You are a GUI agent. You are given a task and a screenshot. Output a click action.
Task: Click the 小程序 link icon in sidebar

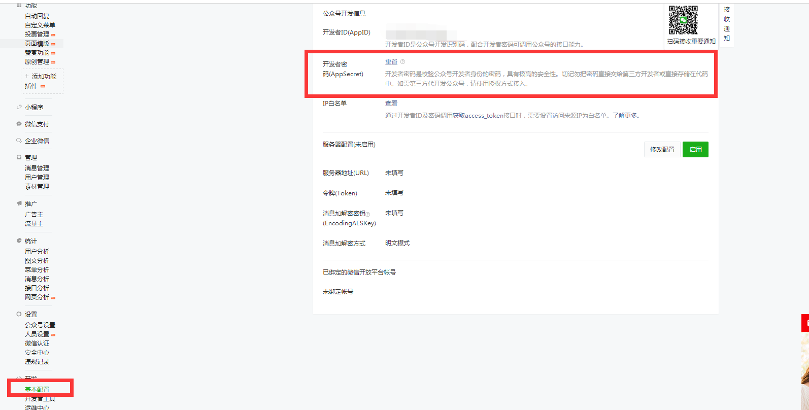pos(19,107)
